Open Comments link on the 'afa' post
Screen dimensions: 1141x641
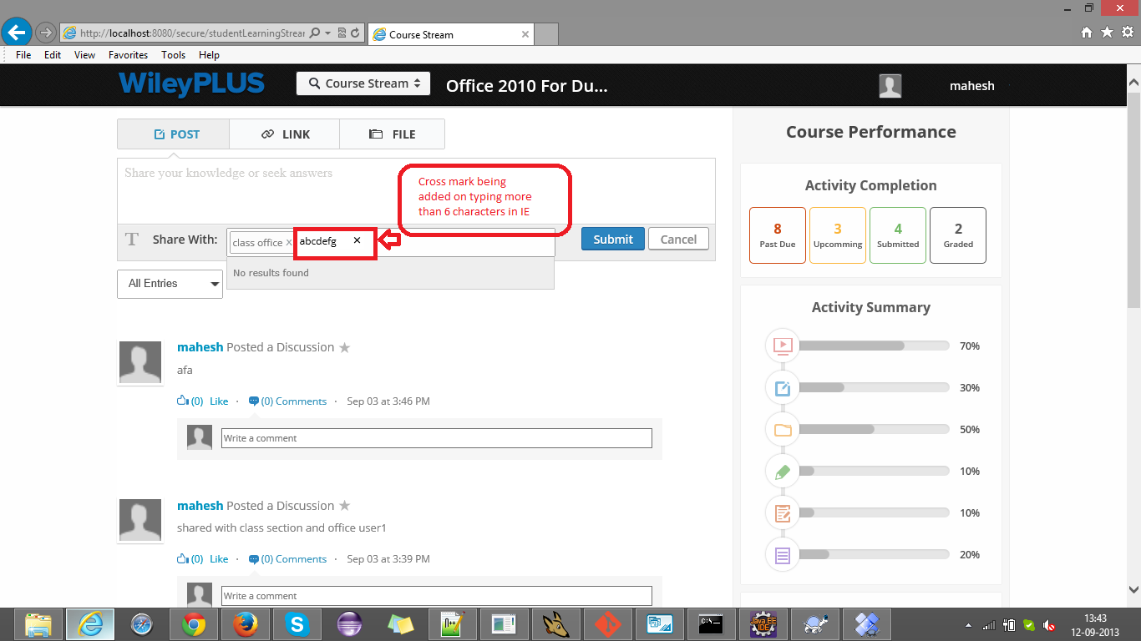[287, 401]
